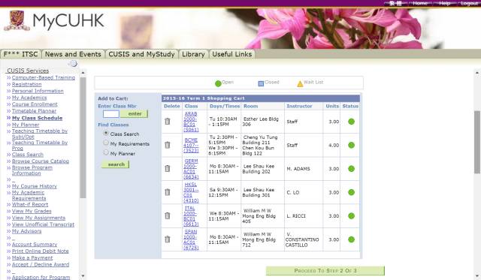Open Account Summary link
The height and width of the screenshot is (280, 481).
pyautogui.click(x=35, y=244)
